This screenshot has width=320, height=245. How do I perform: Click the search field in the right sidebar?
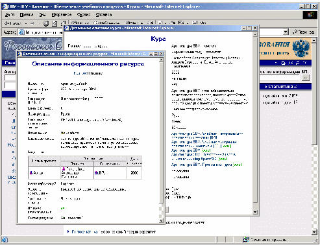(x=280, y=78)
